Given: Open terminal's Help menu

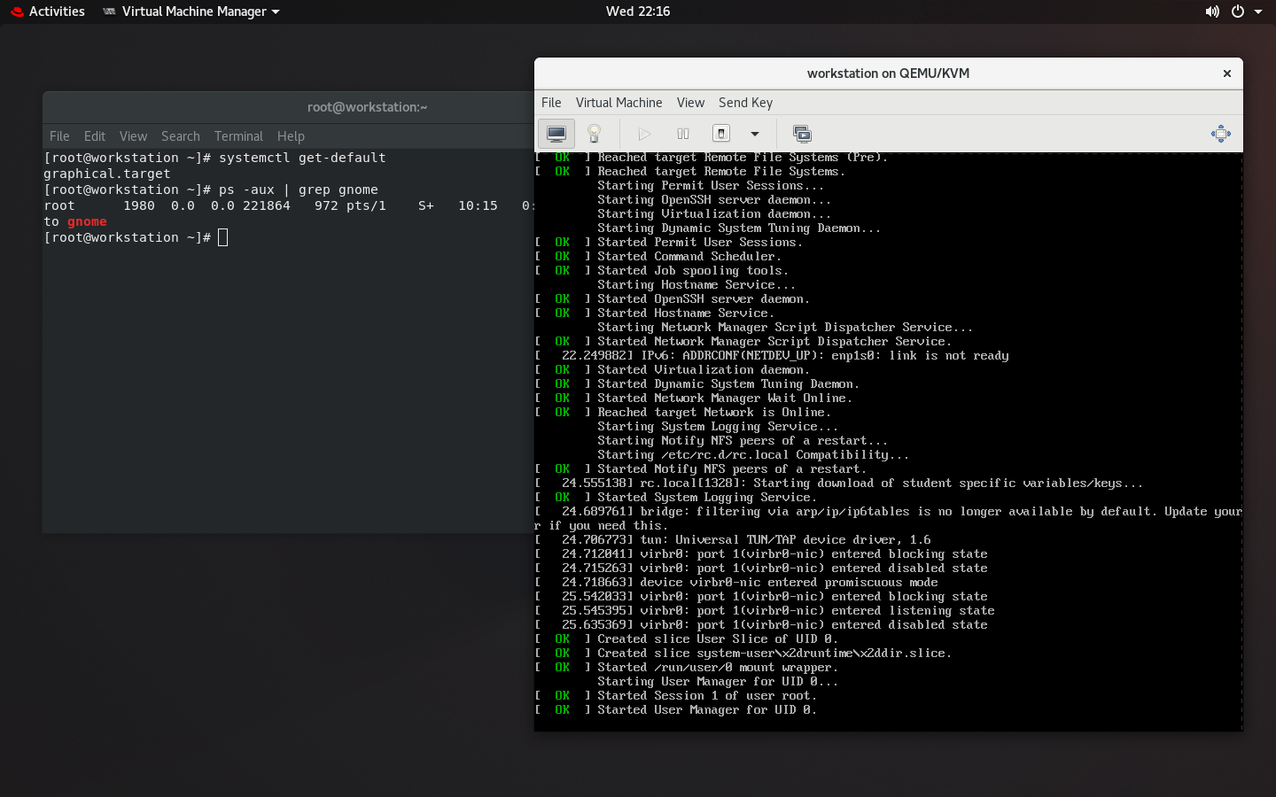Looking at the screenshot, I should [291, 136].
